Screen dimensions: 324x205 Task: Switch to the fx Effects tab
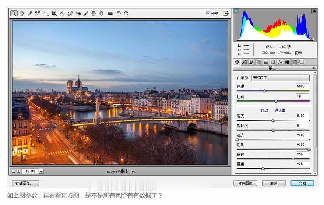(x=280, y=62)
